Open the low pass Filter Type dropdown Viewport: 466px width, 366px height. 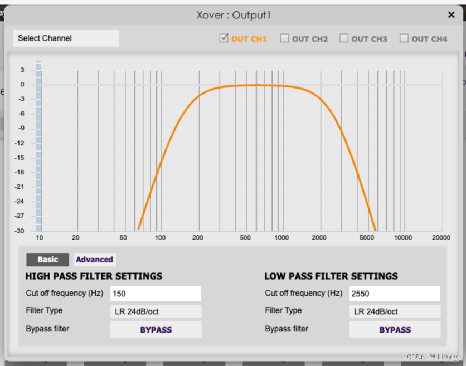pyautogui.click(x=395, y=311)
